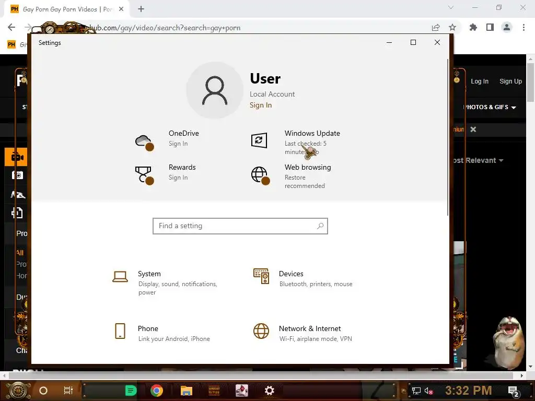The height and width of the screenshot is (401, 535).
Task: Click the 3:32 PM taskbar clock
Action: 469,391
